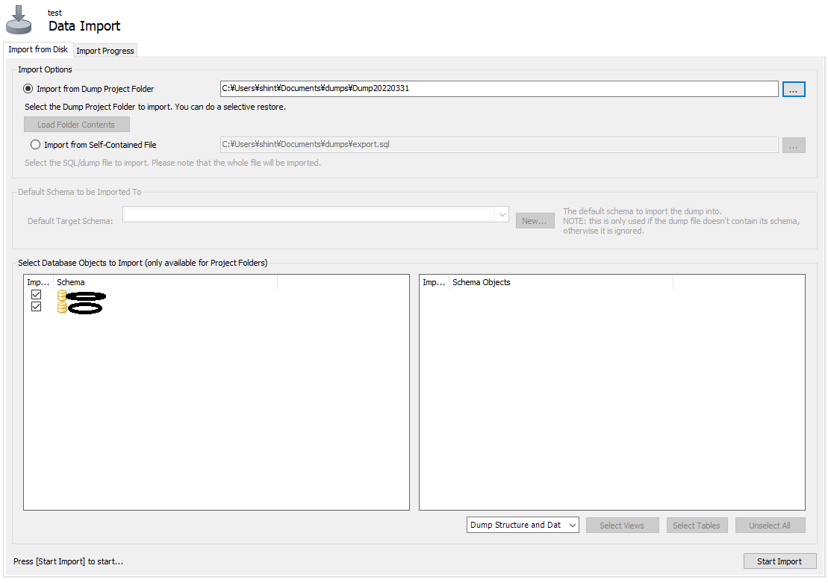Click the Schema Objects column header
828x583 pixels.
[561, 282]
